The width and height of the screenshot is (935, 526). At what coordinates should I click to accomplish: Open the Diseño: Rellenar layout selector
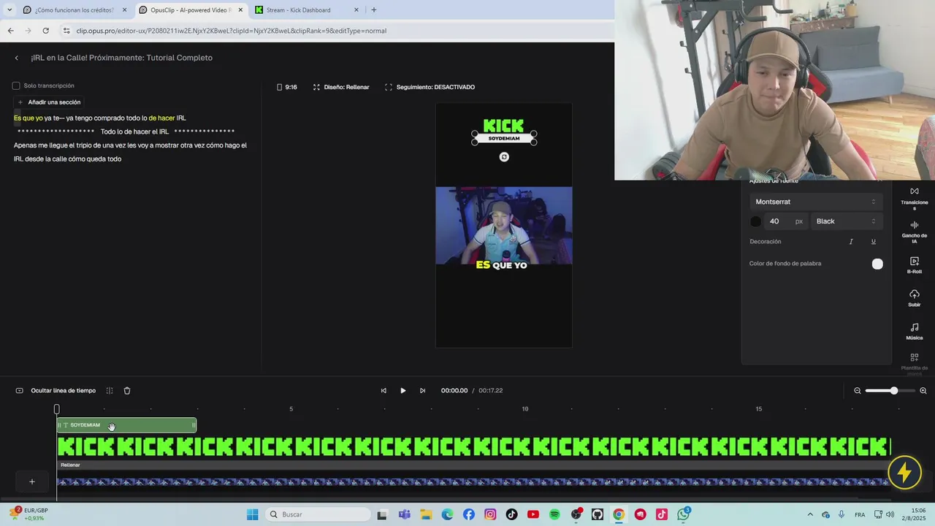coord(341,87)
